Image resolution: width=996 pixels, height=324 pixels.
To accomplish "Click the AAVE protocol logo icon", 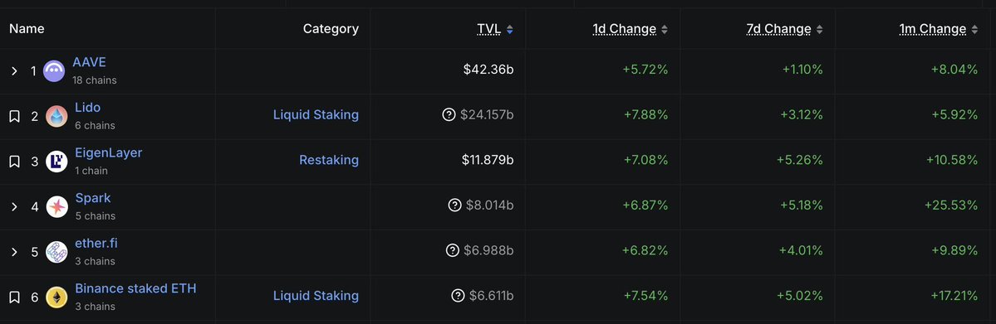I will click(54, 71).
